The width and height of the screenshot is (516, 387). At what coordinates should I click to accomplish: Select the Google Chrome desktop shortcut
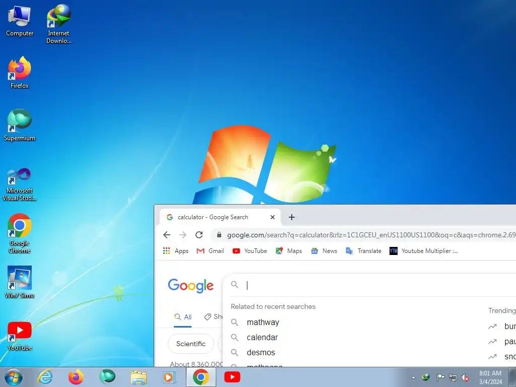pos(20,233)
